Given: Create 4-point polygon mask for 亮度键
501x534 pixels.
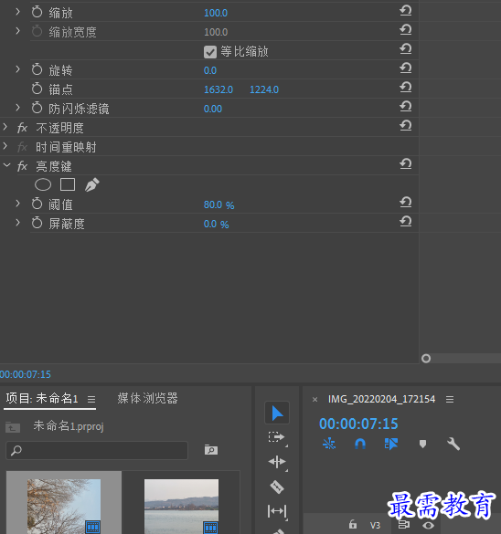Looking at the screenshot, I should pos(68,184).
